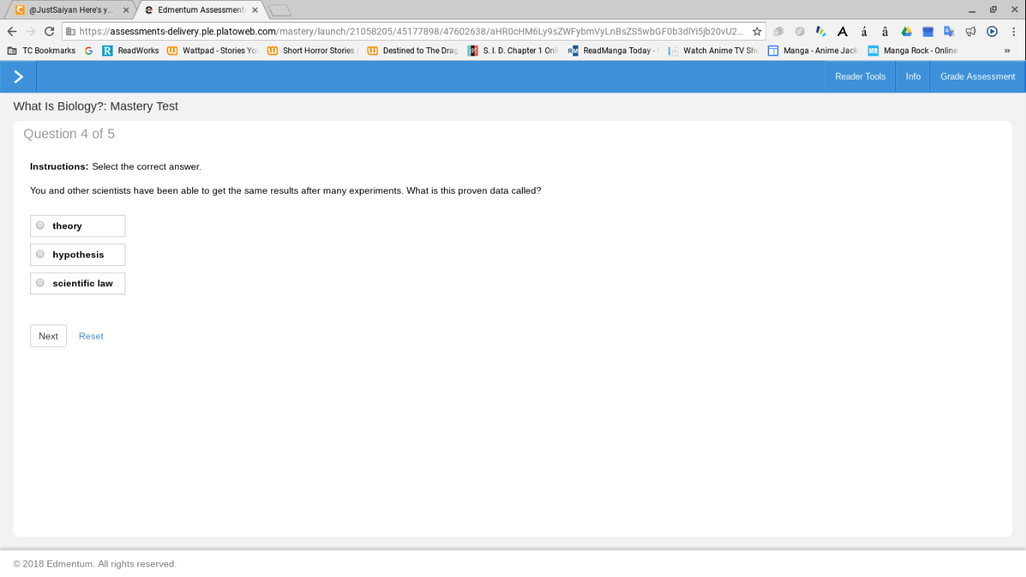Reset the selected answer
This screenshot has width=1026, height=577.
91,336
